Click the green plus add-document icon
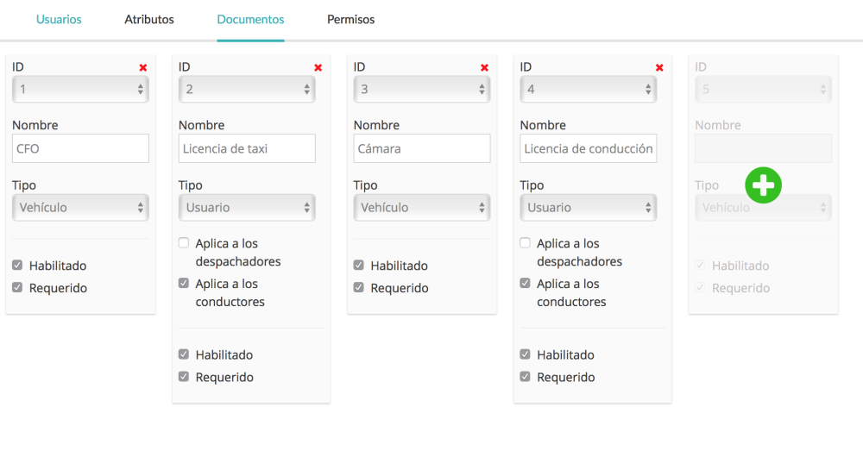This screenshot has width=863, height=451. pyautogui.click(x=763, y=185)
